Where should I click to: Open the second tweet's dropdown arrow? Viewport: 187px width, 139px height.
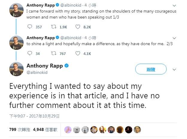pos(174,38)
